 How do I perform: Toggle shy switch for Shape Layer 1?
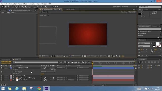(41, 68)
